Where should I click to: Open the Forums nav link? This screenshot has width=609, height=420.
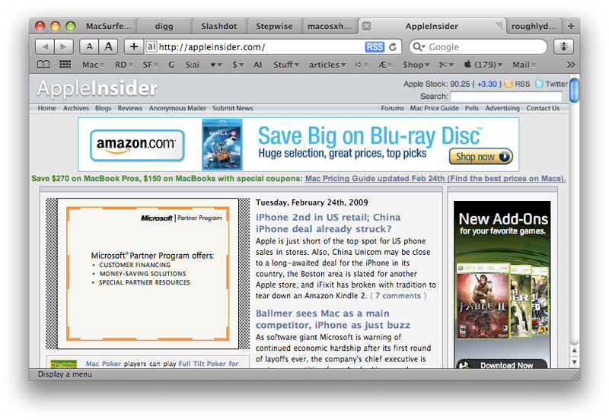[392, 108]
